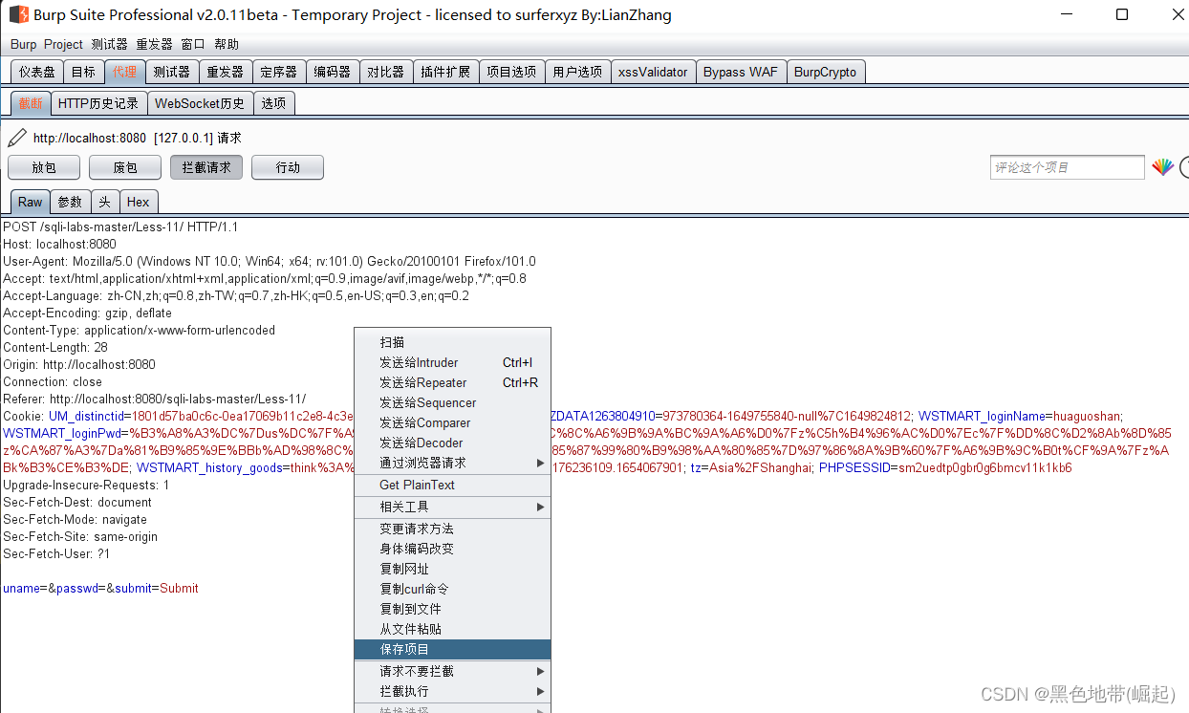Choose 从文件粘贴 from context menu

(452, 629)
